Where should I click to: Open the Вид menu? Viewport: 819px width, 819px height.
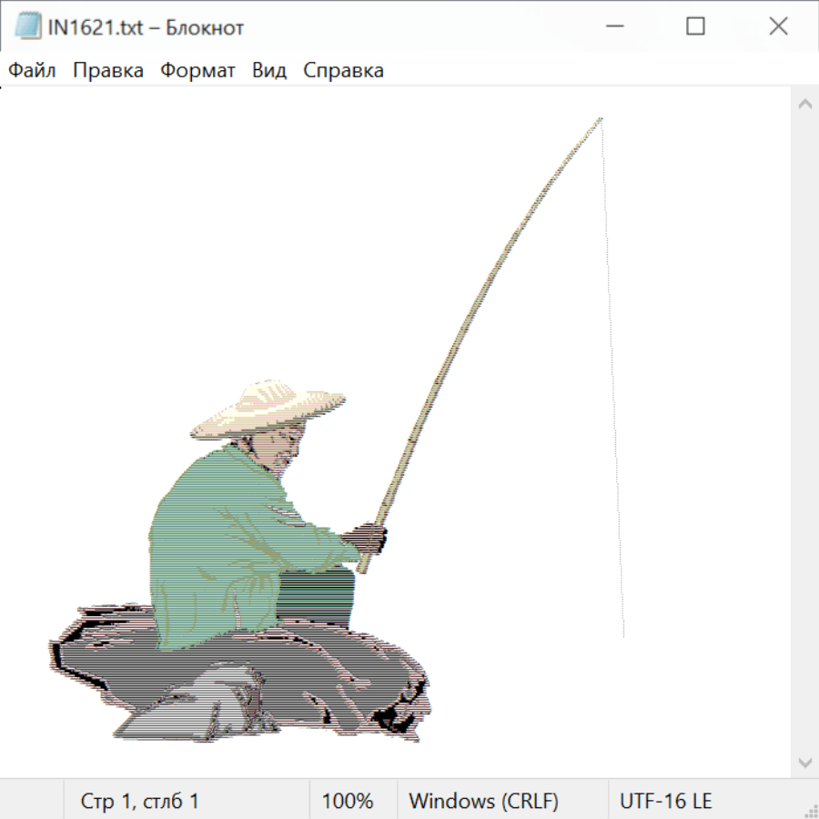click(269, 71)
